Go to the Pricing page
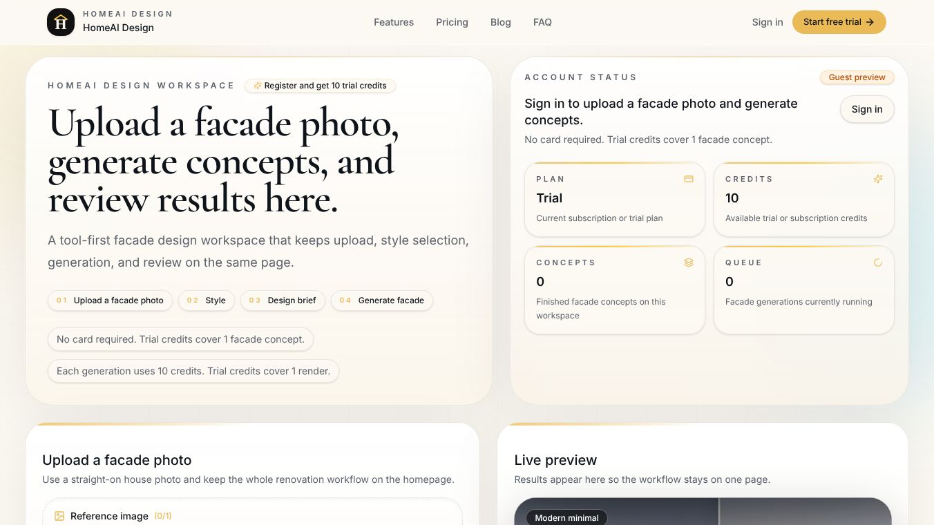The height and width of the screenshot is (525, 934). (x=452, y=22)
